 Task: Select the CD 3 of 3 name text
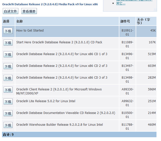tap(62, 78)
